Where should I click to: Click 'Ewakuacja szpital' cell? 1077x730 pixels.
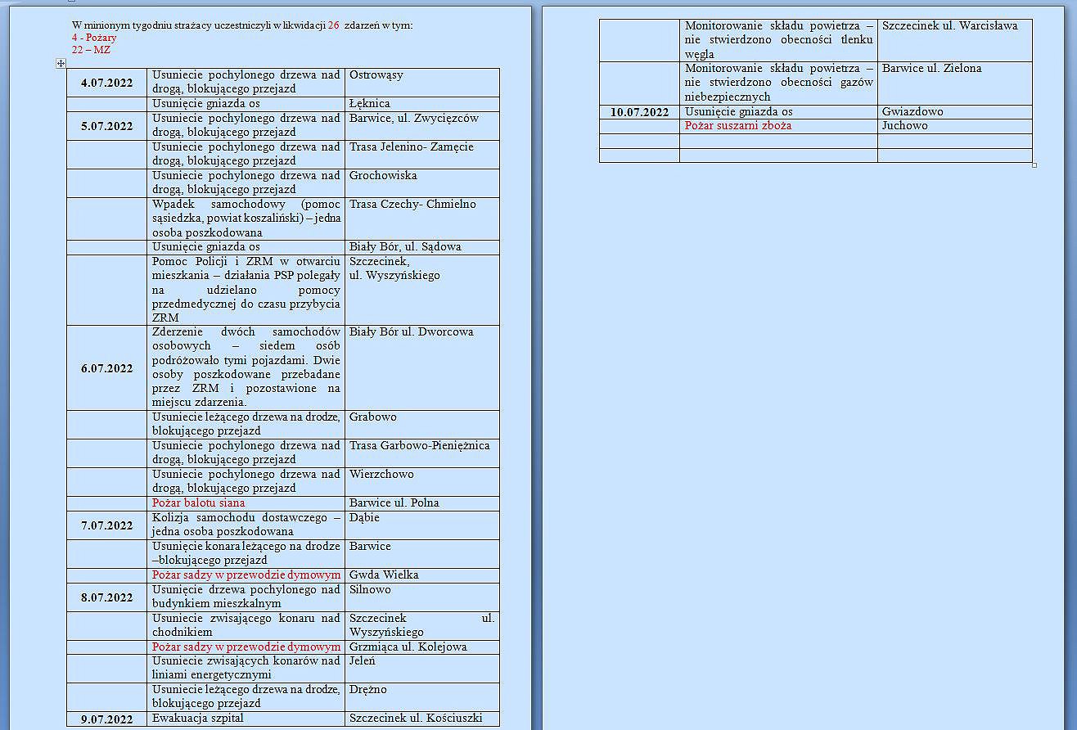coord(246,719)
